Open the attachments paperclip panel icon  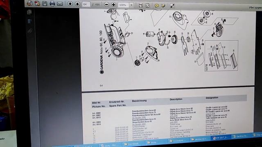pyautogui.click(x=30, y=31)
